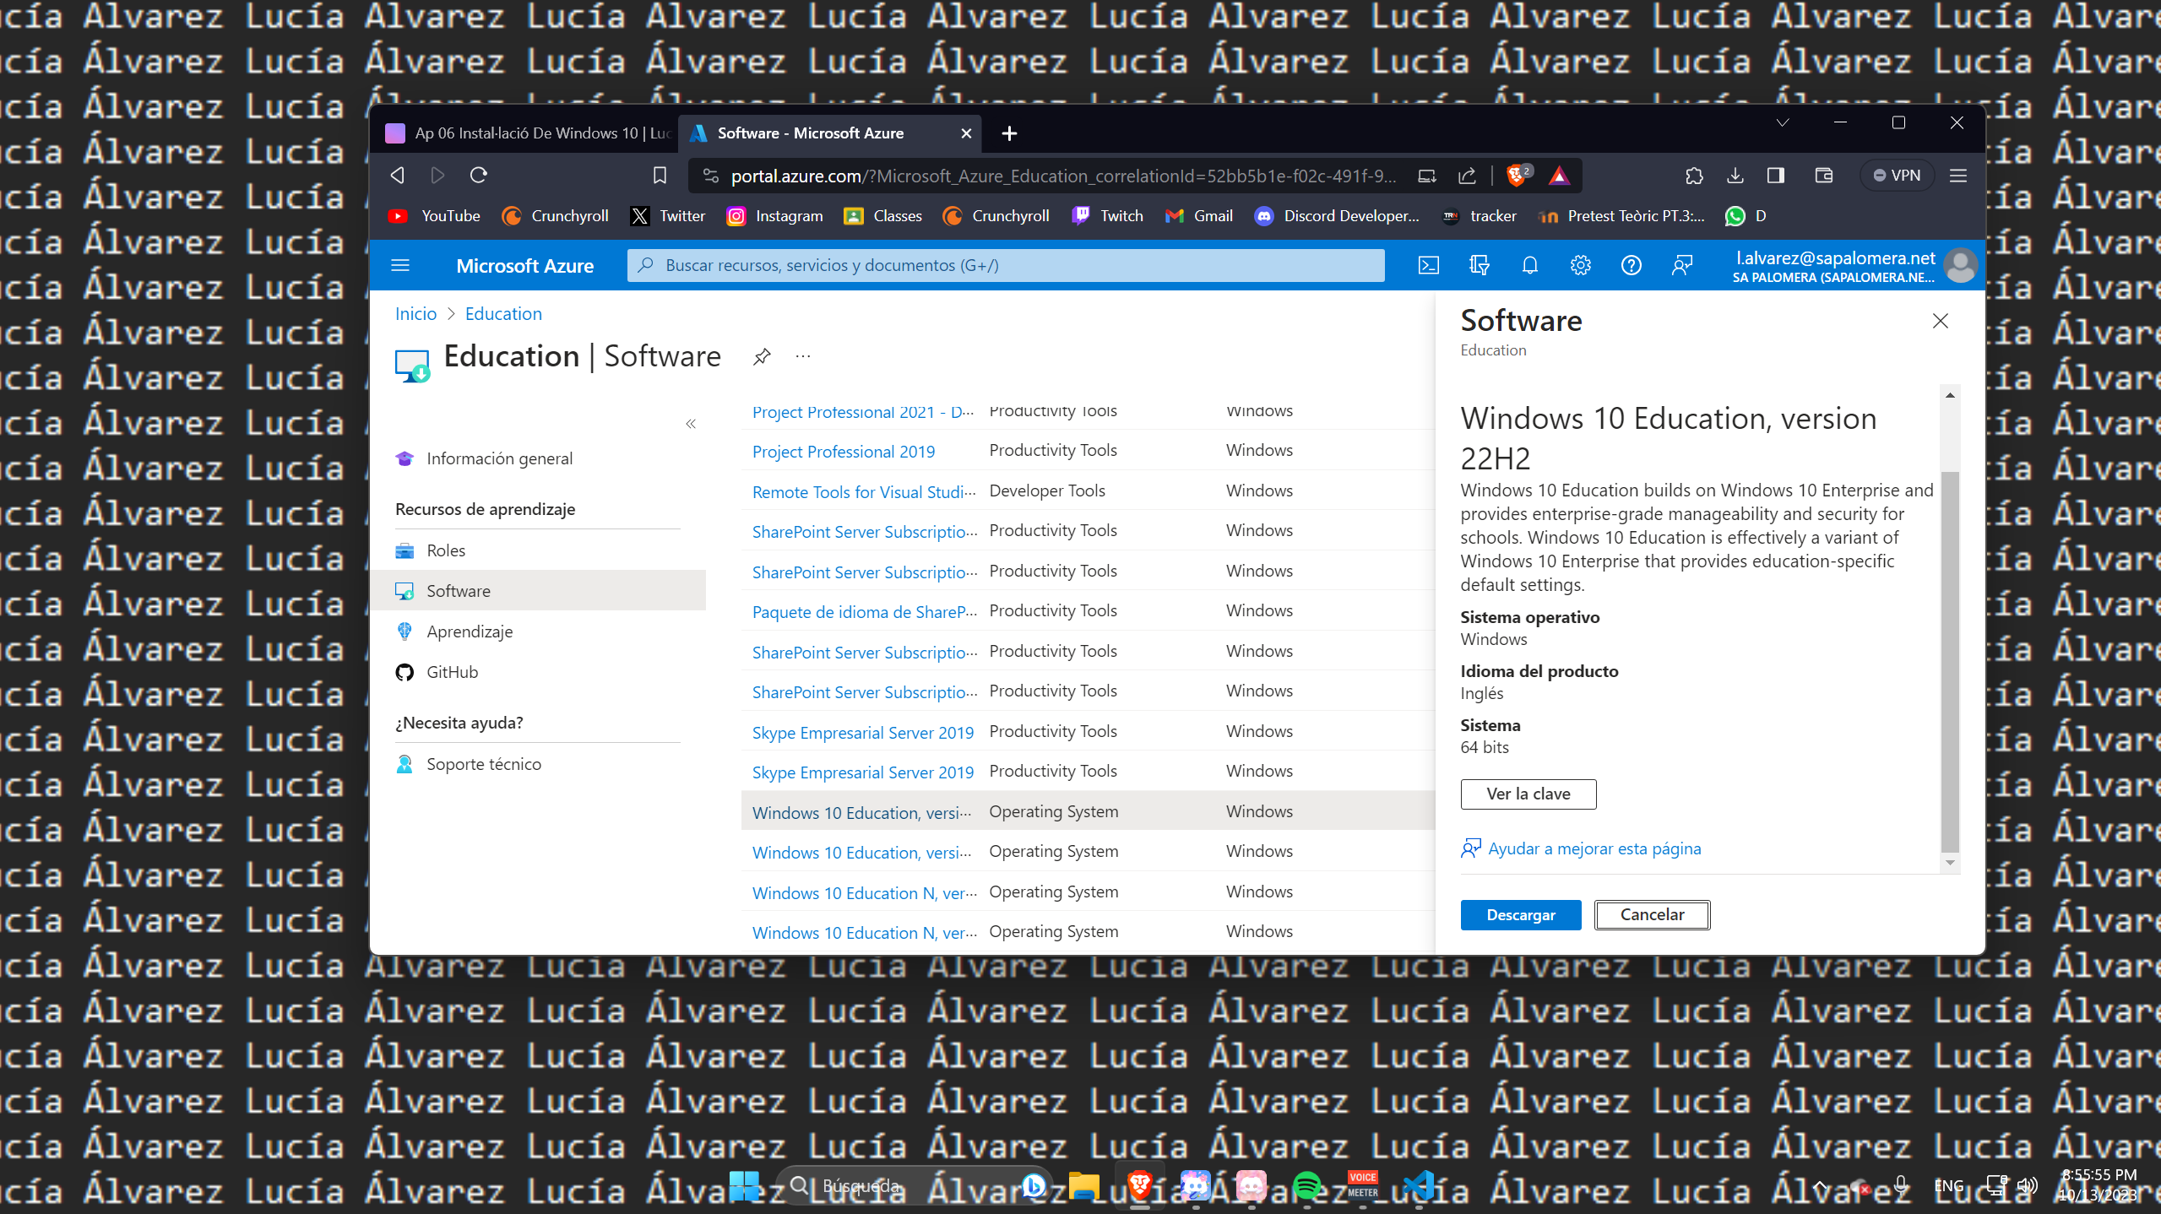
Task: Open the Azure feedback icon in header
Action: [x=1681, y=265]
